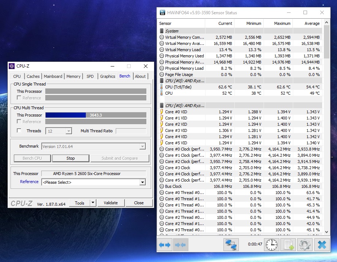Click Bench CPU button
337x262 pixels.
click(x=32, y=158)
